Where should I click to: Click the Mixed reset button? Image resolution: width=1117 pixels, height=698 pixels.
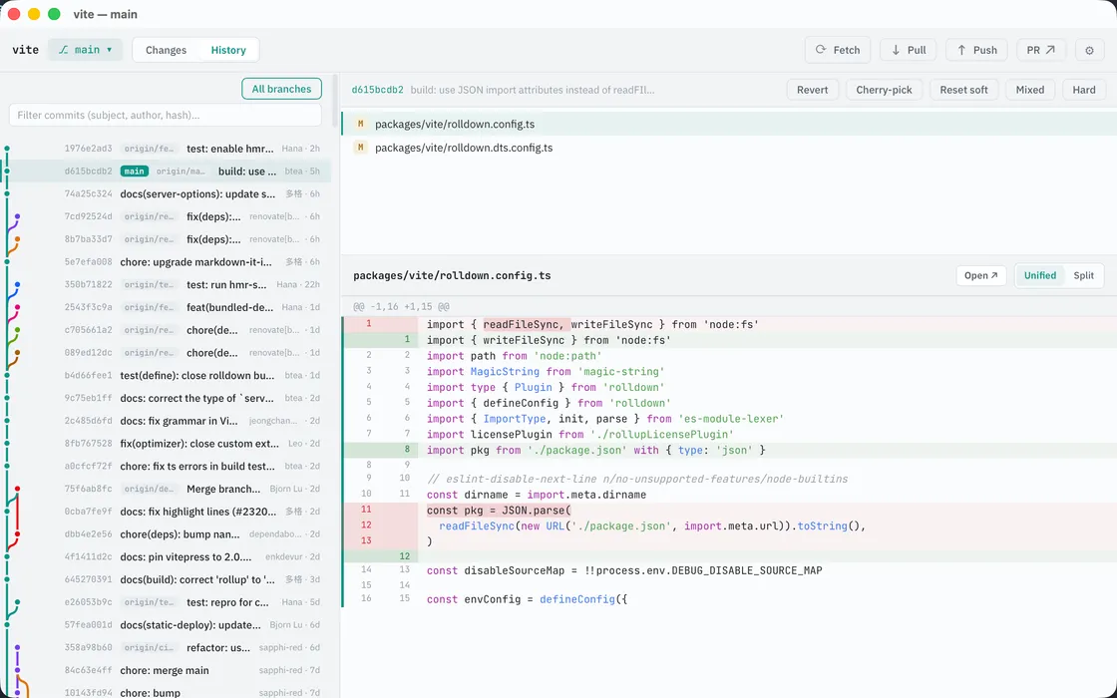1030,90
